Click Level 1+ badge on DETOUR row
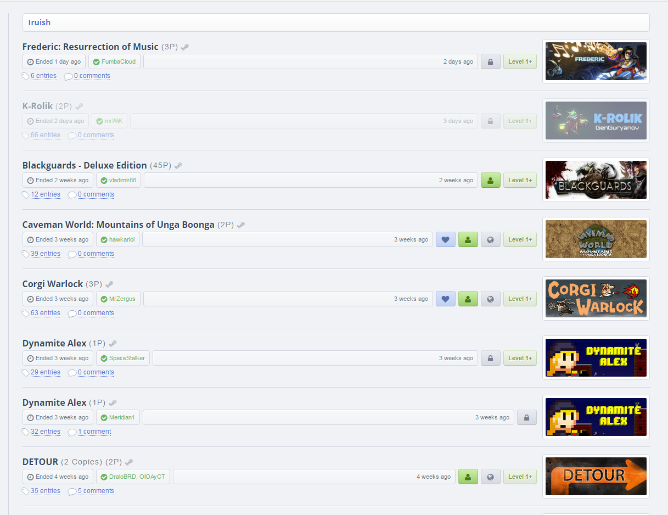The image size is (668, 515). tap(520, 477)
